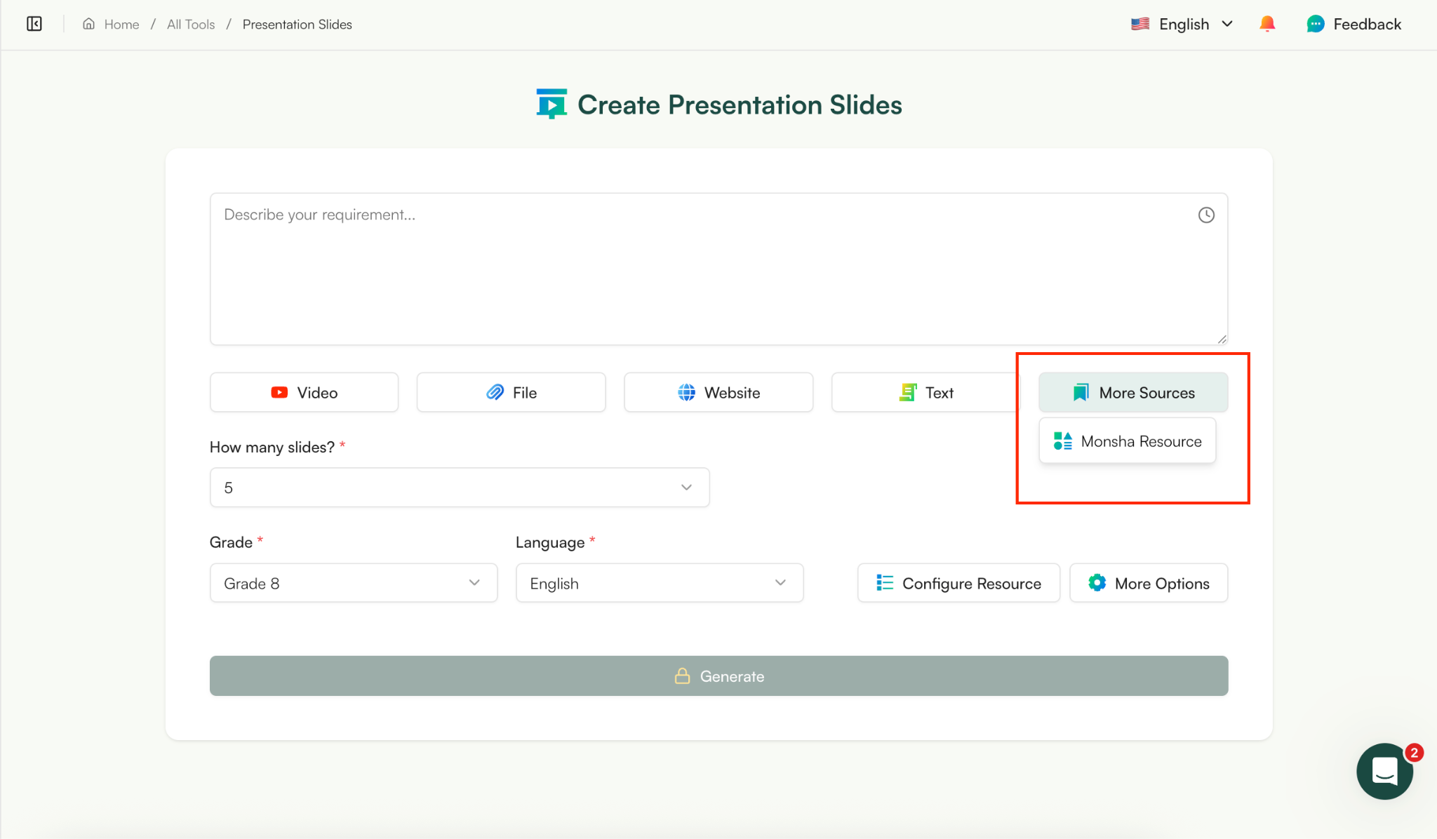This screenshot has width=1437, height=839.
Task: Go to Home via breadcrumb
Action: coord(121,24)
